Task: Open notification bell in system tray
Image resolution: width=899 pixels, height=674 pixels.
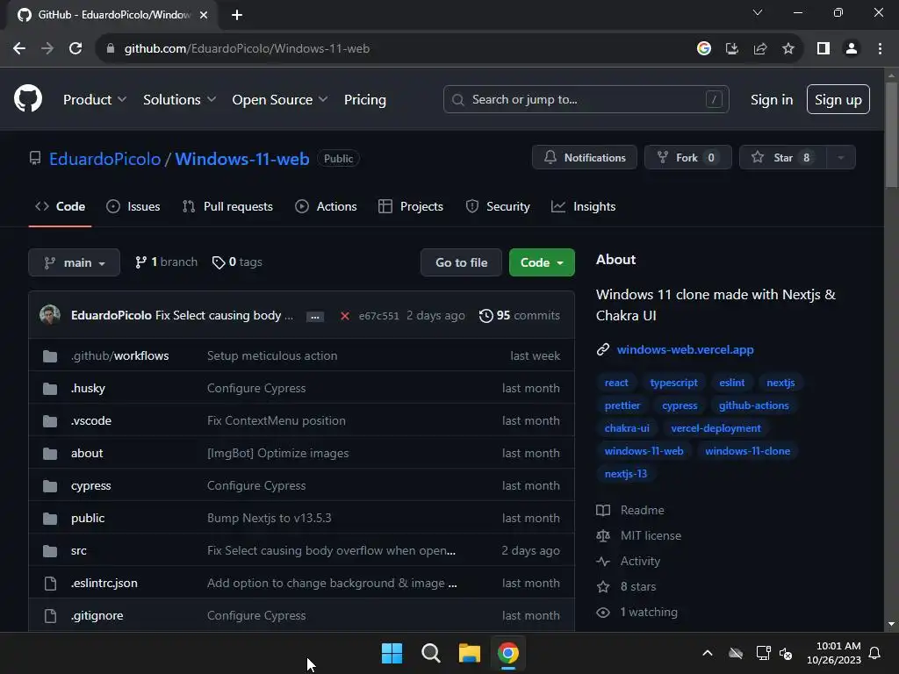Action: click(874, 653)
